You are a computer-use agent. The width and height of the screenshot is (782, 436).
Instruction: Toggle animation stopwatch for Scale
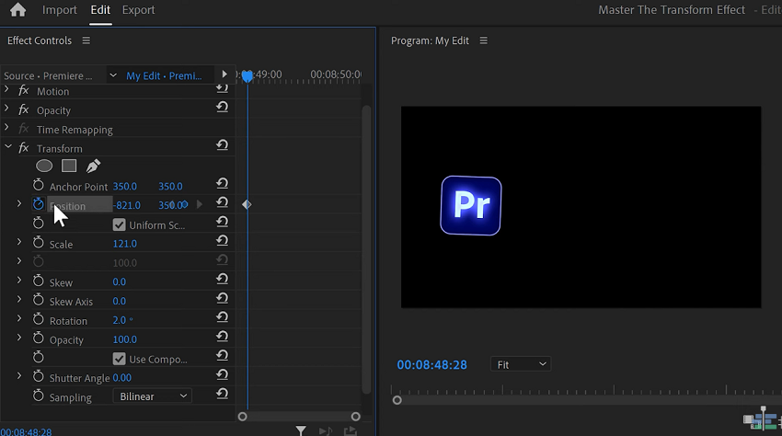39,243
